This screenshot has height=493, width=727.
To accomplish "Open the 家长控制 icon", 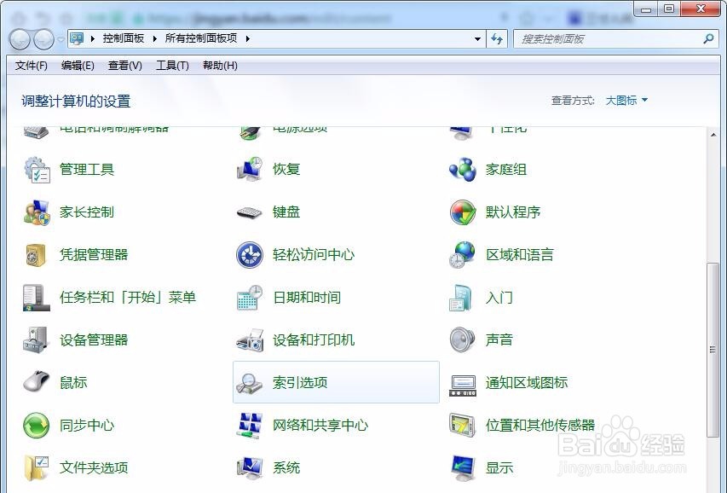I will [38, 212].
